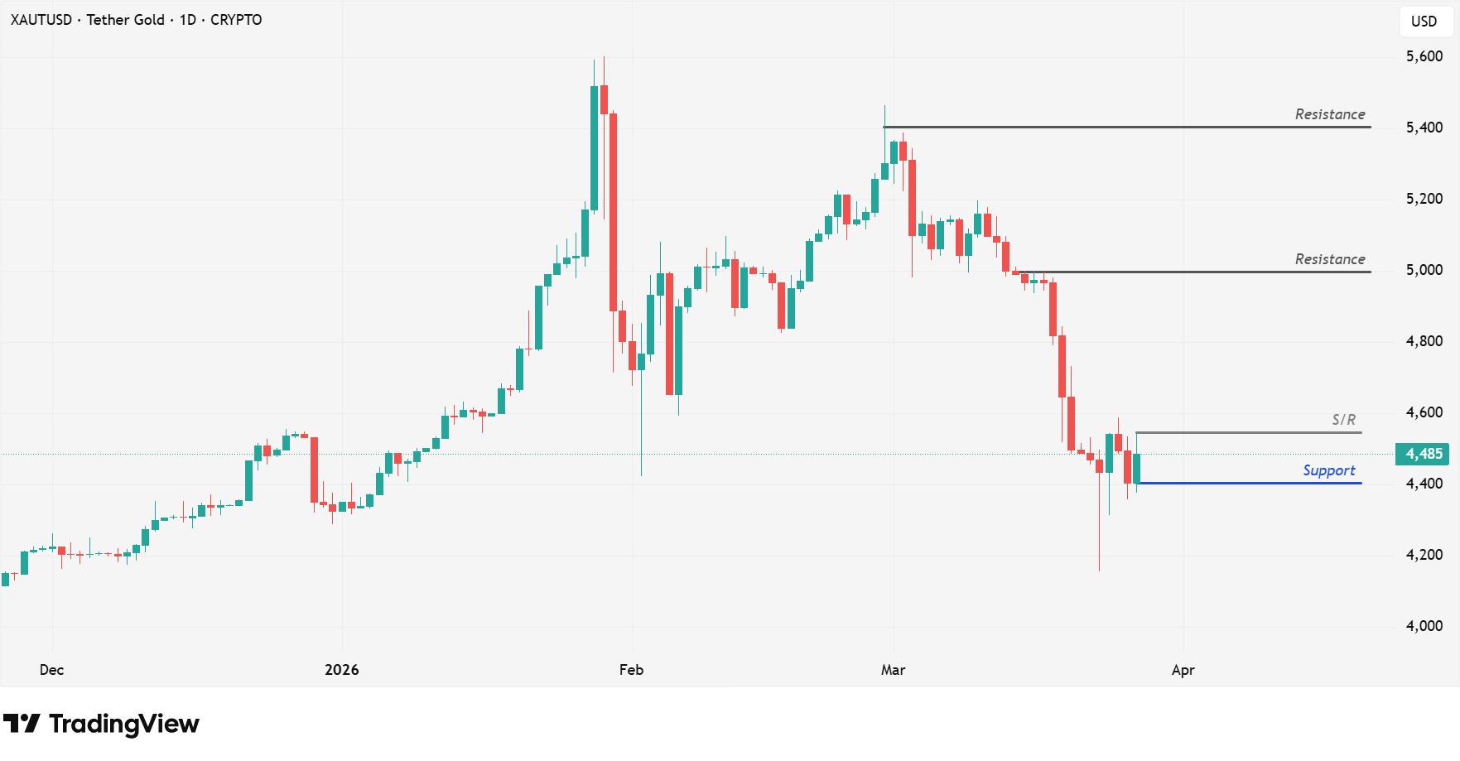Click the 5,200 price axis label
The width and height of the screenshot is (1460, 761).
(x=1424, y=199)
